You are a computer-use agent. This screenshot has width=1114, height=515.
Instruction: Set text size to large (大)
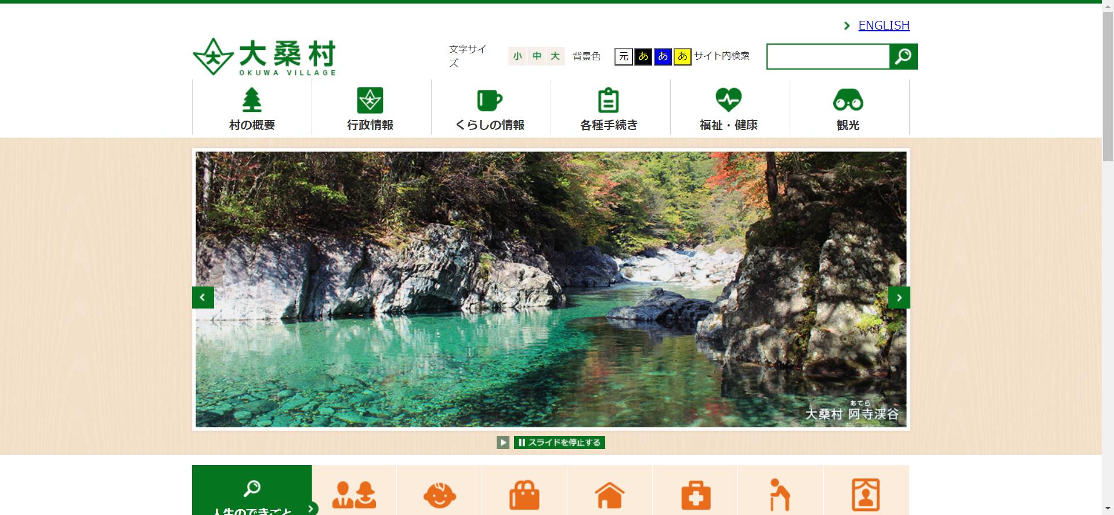(555, 56)
